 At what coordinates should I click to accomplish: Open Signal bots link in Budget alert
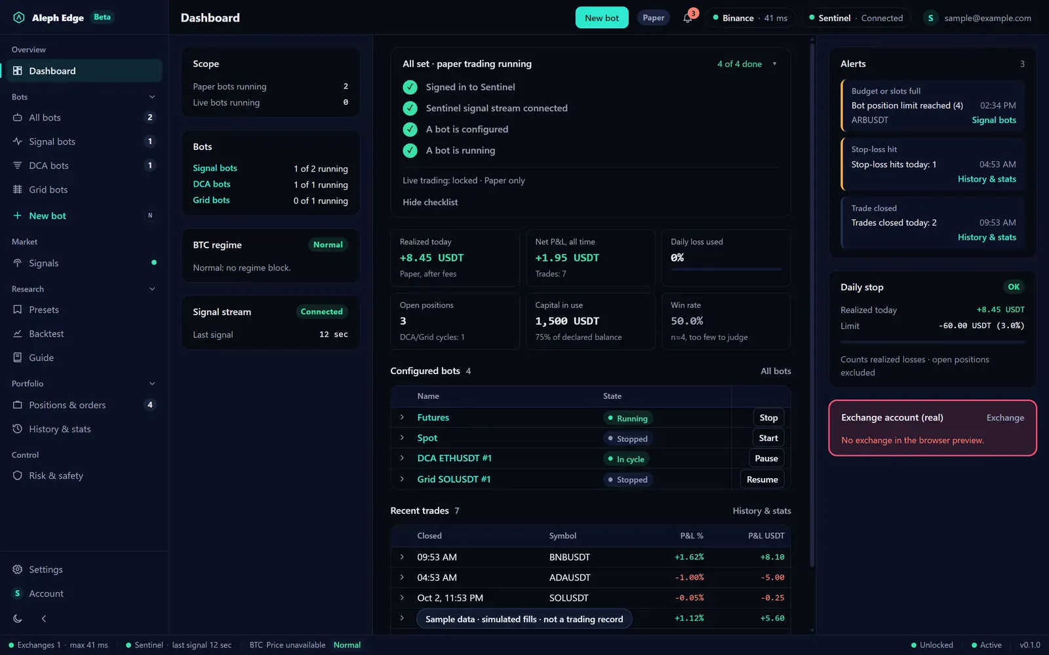point(994,120)
